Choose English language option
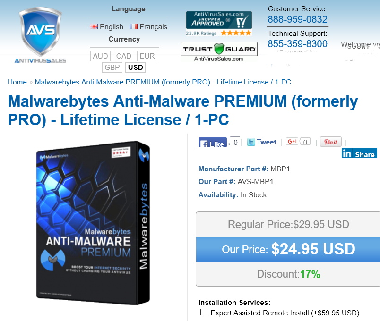380x321 pixels. click(x=106, y=26)
